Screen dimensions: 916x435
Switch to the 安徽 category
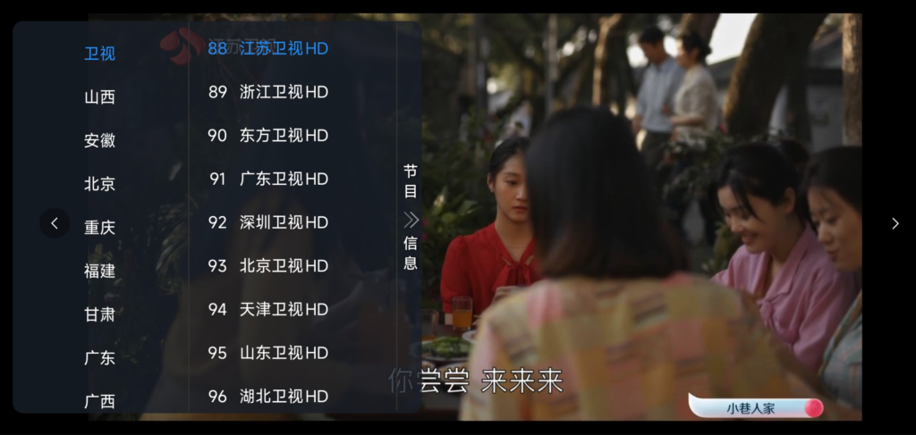(x=100, y=140)
